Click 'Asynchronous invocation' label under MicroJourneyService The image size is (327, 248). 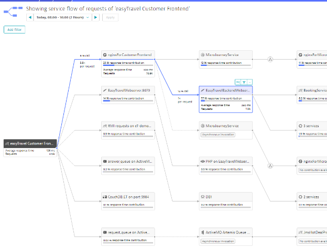[218, 134]
